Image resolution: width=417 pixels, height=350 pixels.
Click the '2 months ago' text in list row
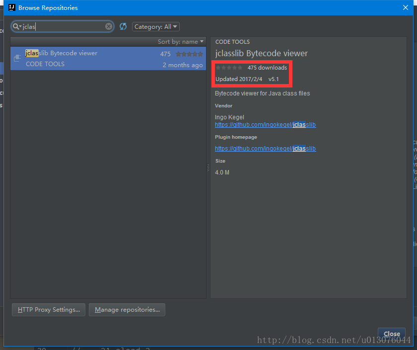click(183, 65)
